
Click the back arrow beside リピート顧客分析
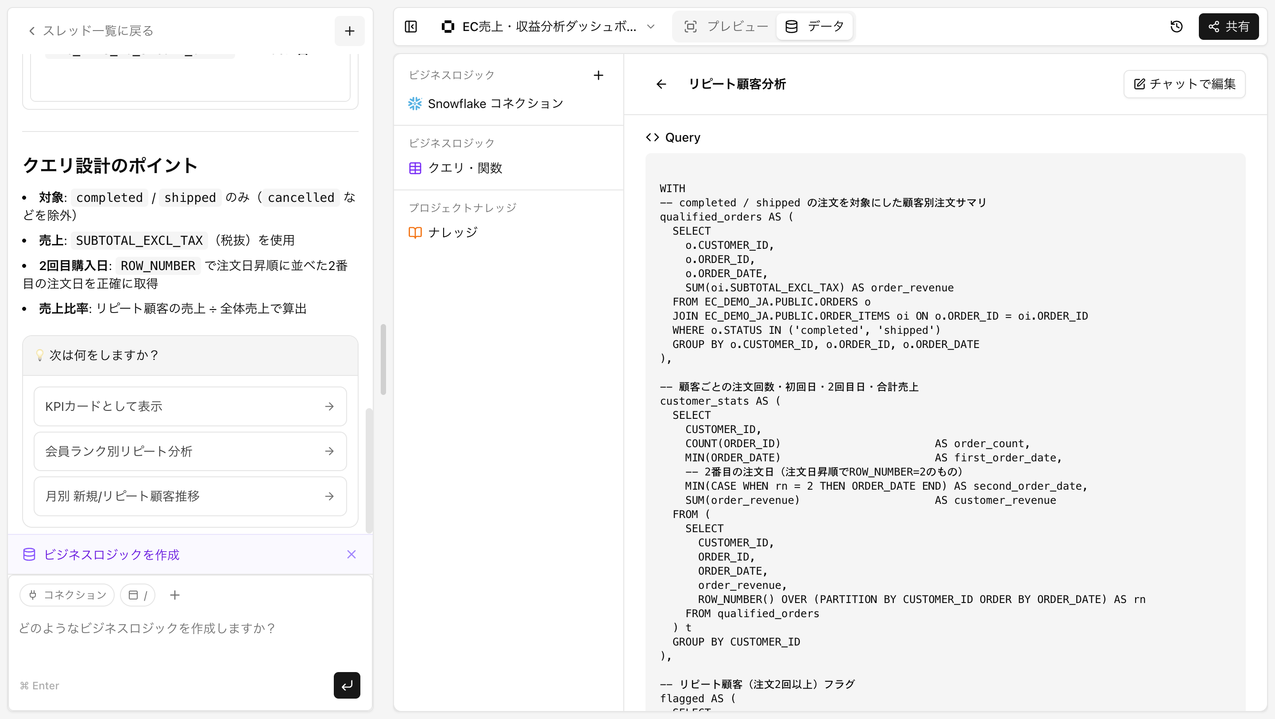661,84
